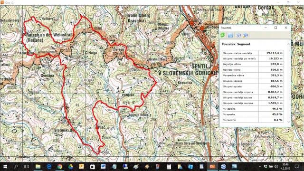Launch Microsoft Edge from the taskbar
The width and height of the screenshot is (304, 171).
coord(49,167)
